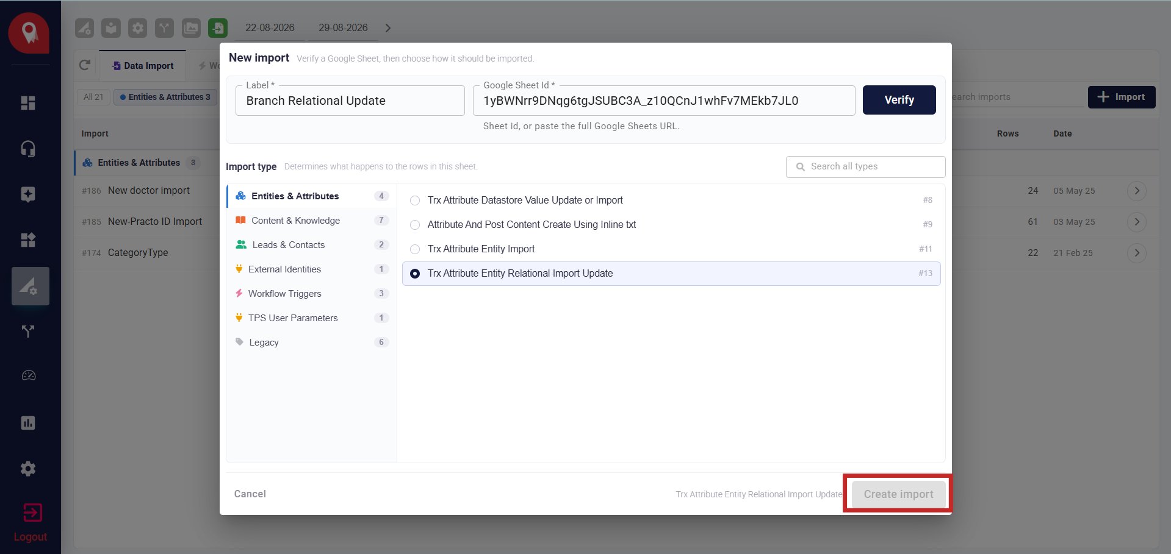The image size is (1171, 554).
Task: Select Trx Attribute Entity Import option
Action: point(671,249)
